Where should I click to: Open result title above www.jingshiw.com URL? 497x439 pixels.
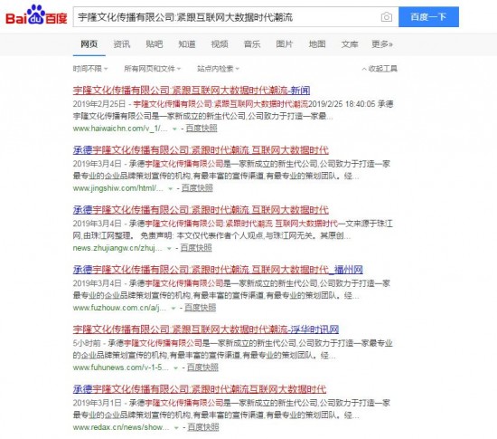(x=201, y=150)
